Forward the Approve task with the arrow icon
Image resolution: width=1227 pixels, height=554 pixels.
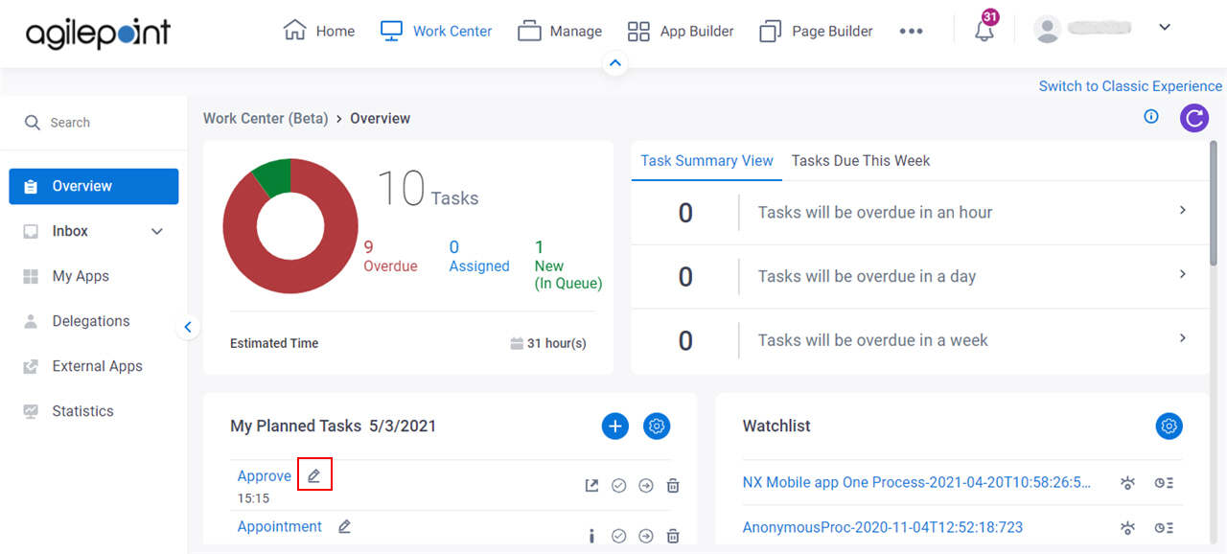pos(646,486)
